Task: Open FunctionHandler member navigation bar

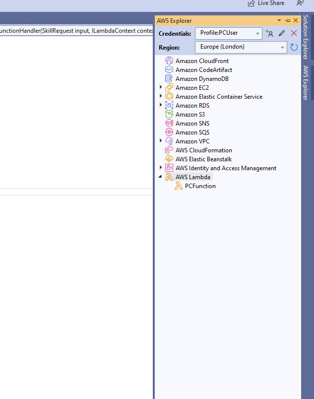Action: (76, 31)
